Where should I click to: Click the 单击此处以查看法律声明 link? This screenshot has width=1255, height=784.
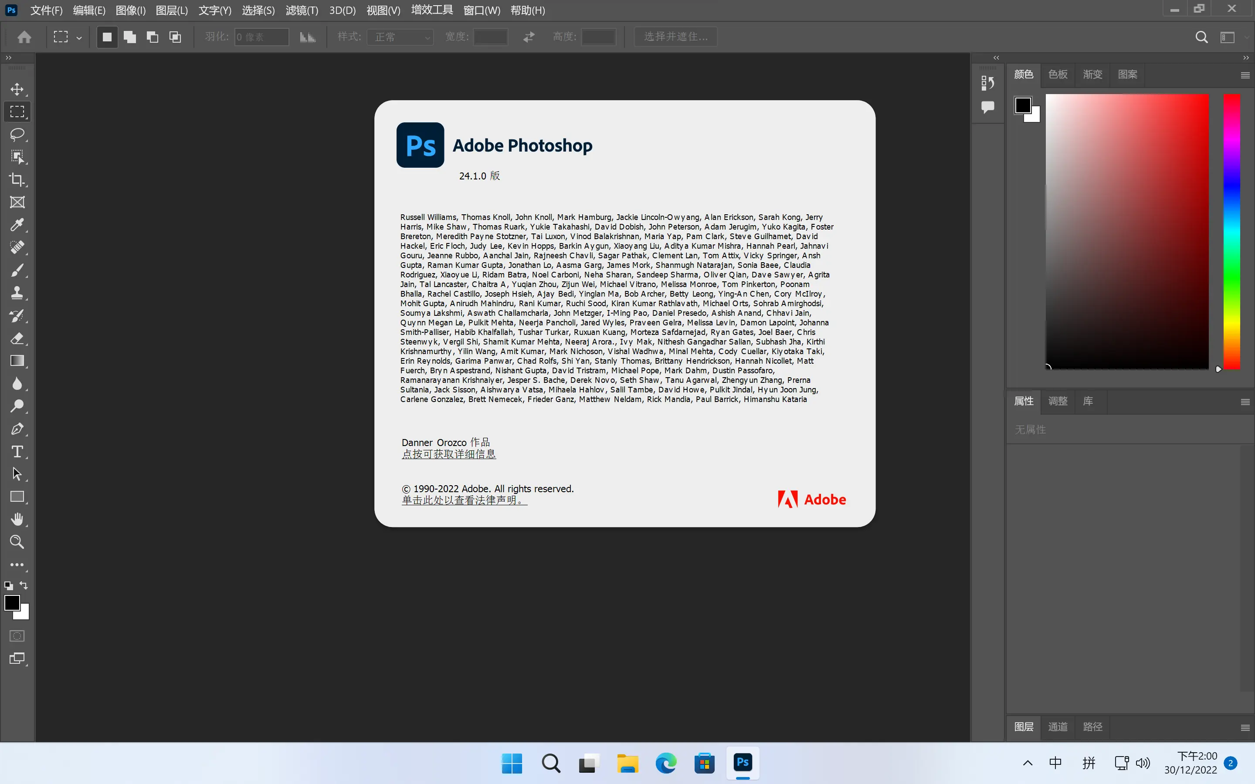[464, 500]
